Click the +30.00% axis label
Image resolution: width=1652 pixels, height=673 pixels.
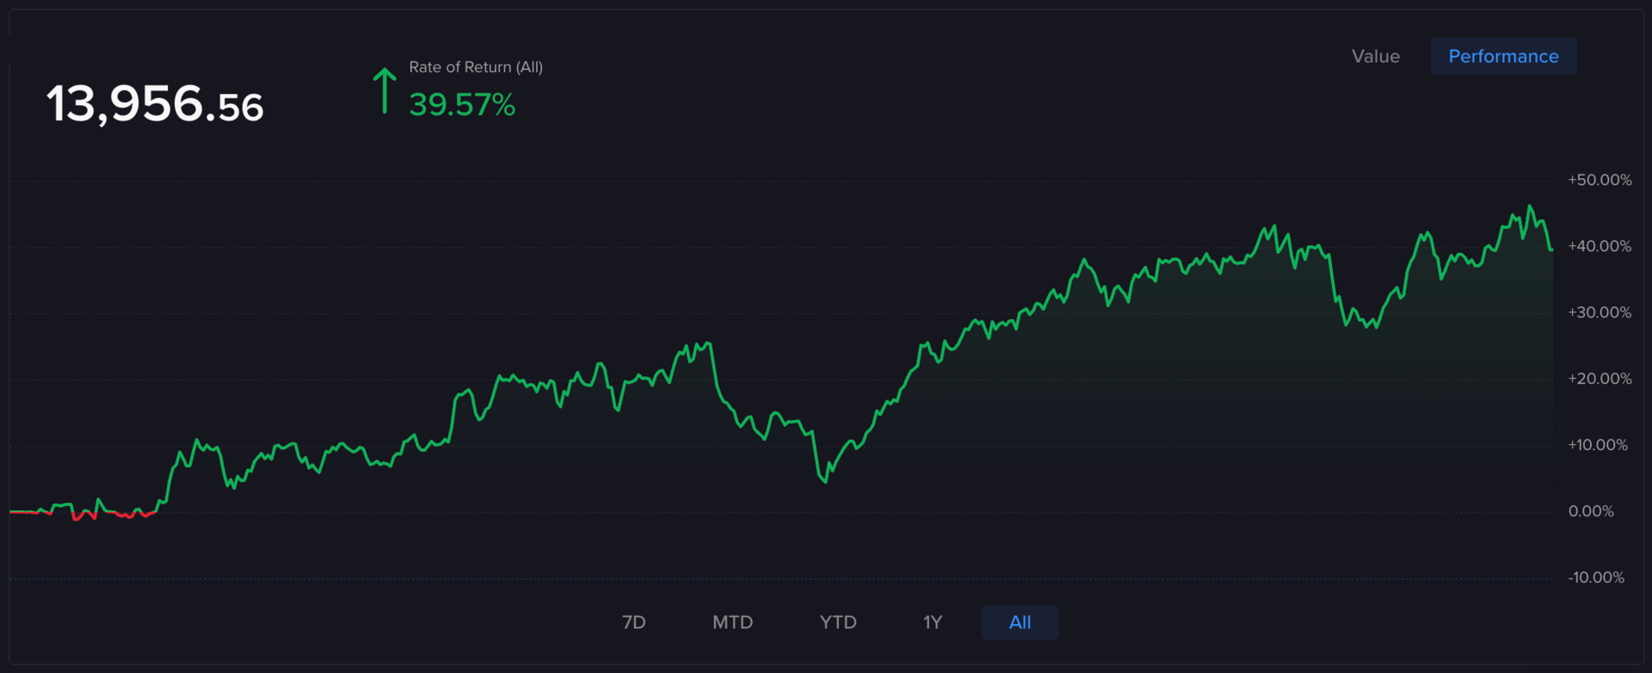point(1600,312)
